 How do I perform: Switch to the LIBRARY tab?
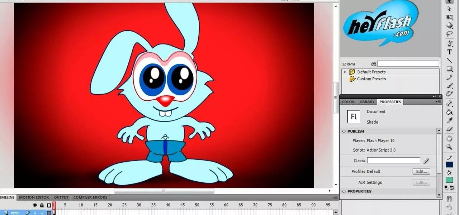[x=367, y=102]
